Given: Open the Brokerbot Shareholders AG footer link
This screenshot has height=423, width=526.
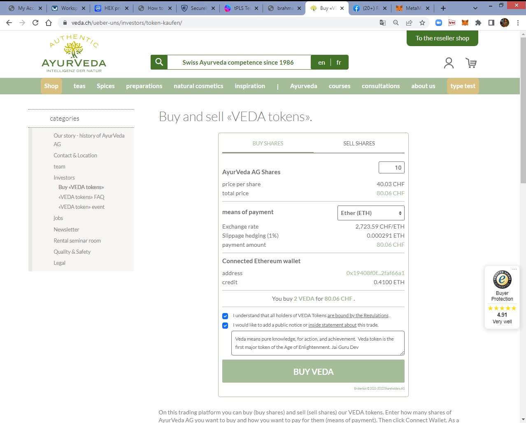Looking at the screenshot, I should (x=379, y=388).
